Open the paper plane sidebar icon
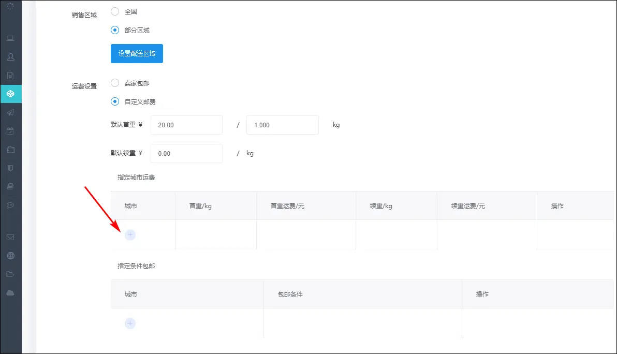 point(10,112)
